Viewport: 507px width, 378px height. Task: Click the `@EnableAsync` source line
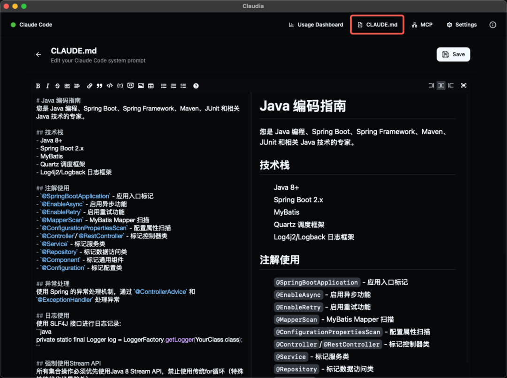click(82, 204)
